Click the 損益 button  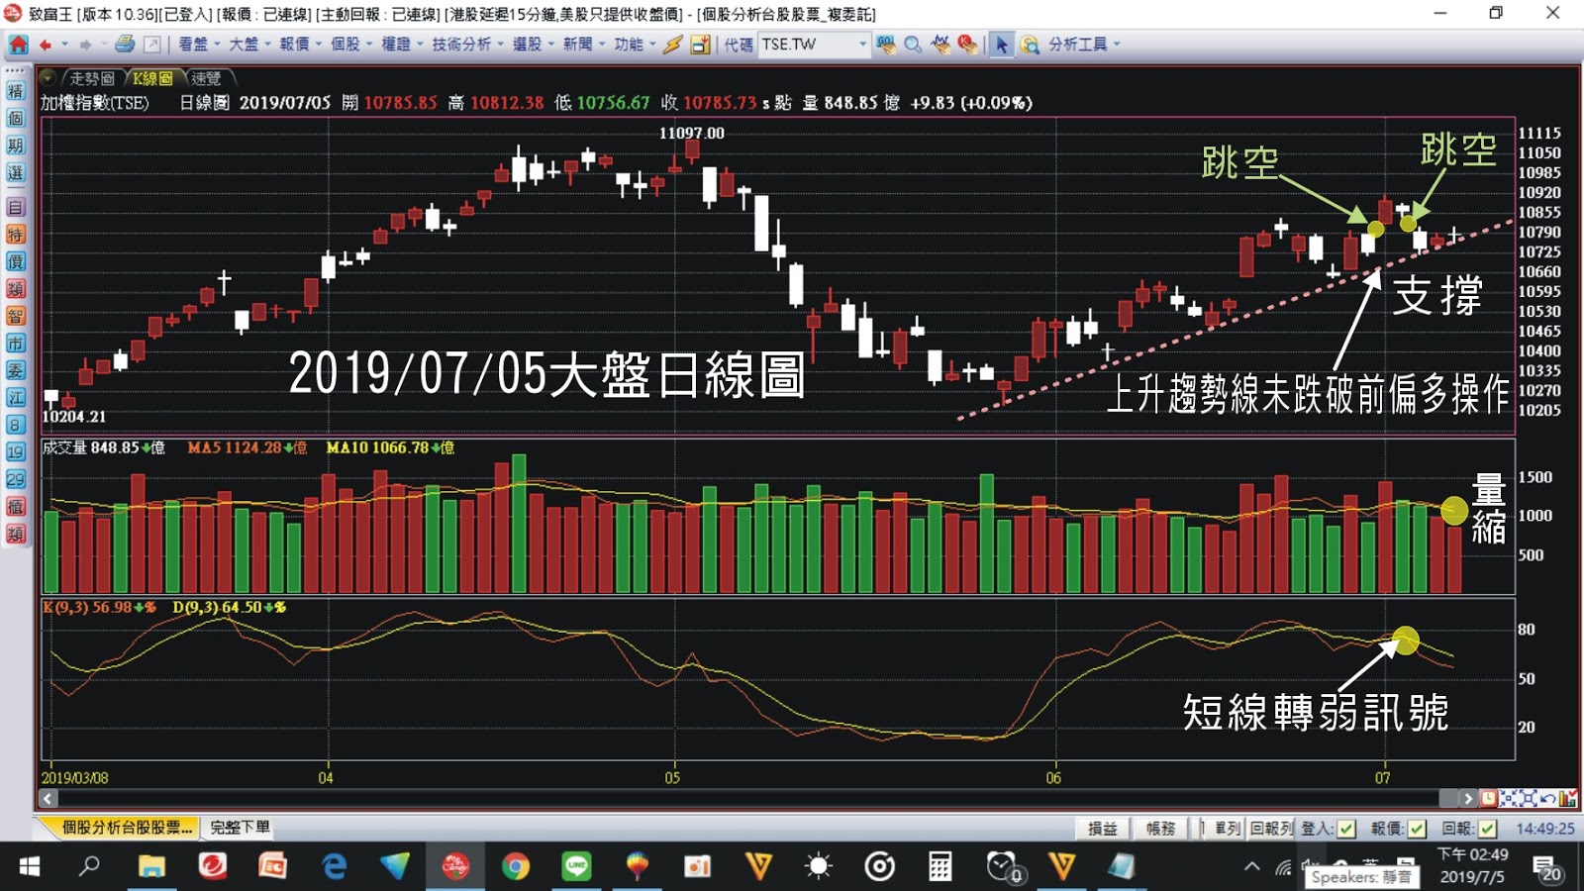(1103, 829)
